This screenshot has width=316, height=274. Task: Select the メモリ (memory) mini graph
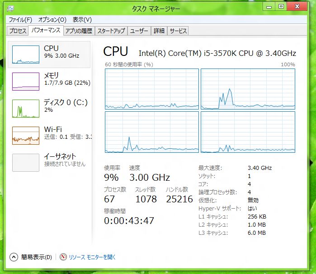(26, 82)
